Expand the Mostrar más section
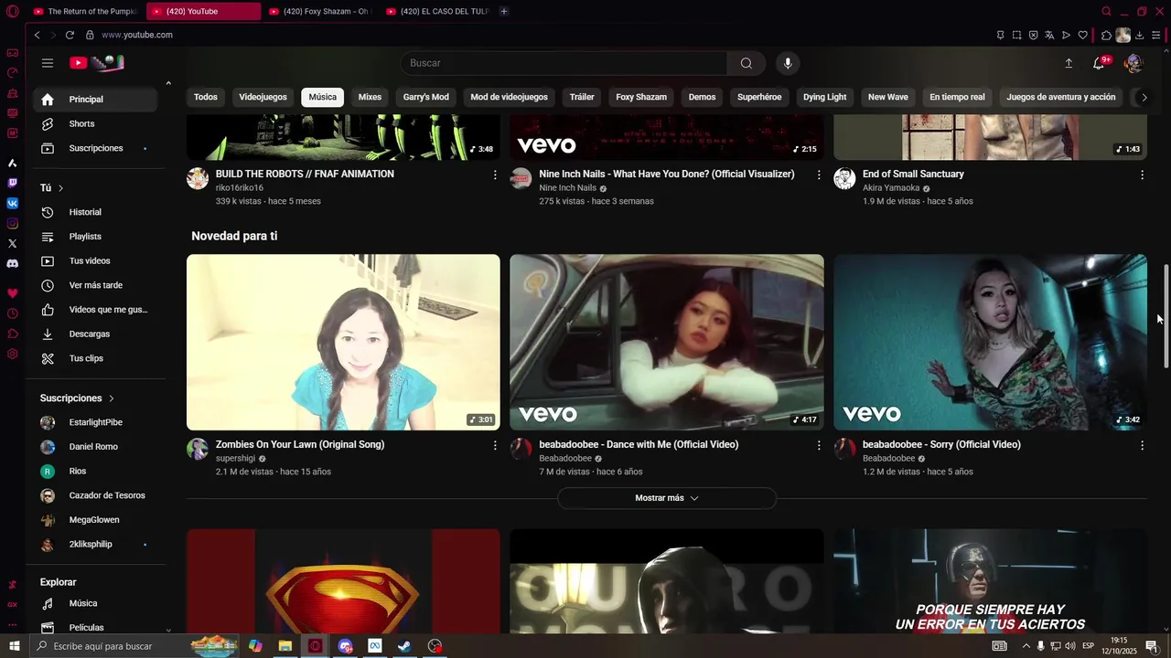This screenshot has width=1171, height=658. [x=667, y=498]
